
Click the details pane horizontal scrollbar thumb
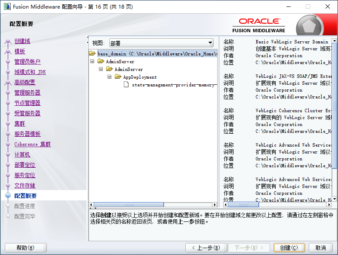tap(243, 205)
